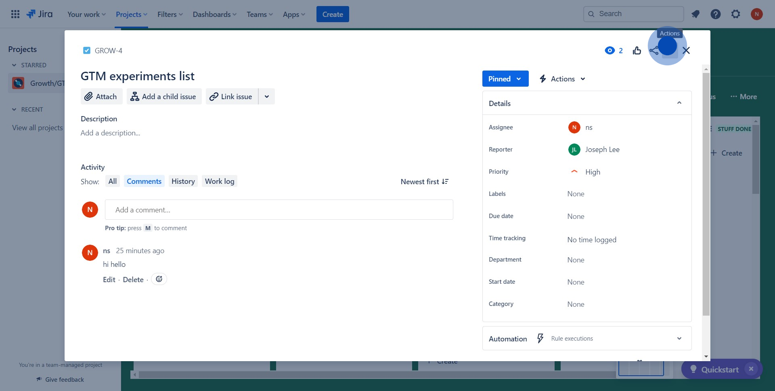Open the help question mark icon
The image size is (775, 391).
(x=716, y=14)
